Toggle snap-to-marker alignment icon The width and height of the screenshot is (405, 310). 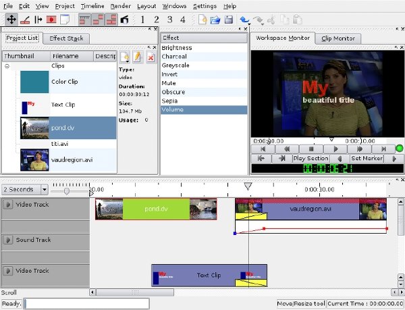[x=111, y=20]
